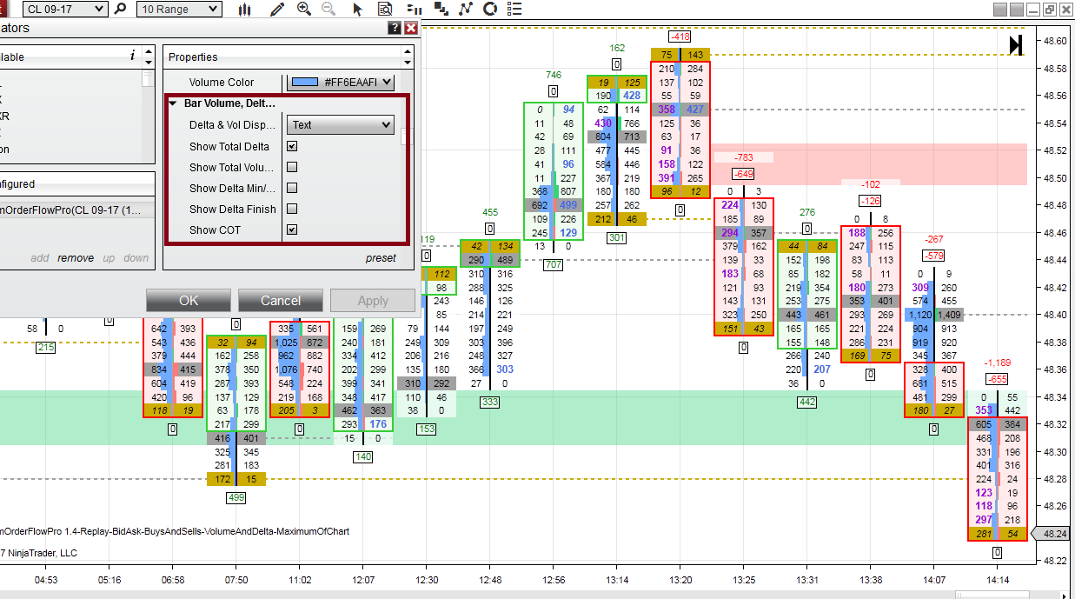Click the instrument search magnifier icon
The height and width of the screenshot is (599, 1075).
coord(120,10)
